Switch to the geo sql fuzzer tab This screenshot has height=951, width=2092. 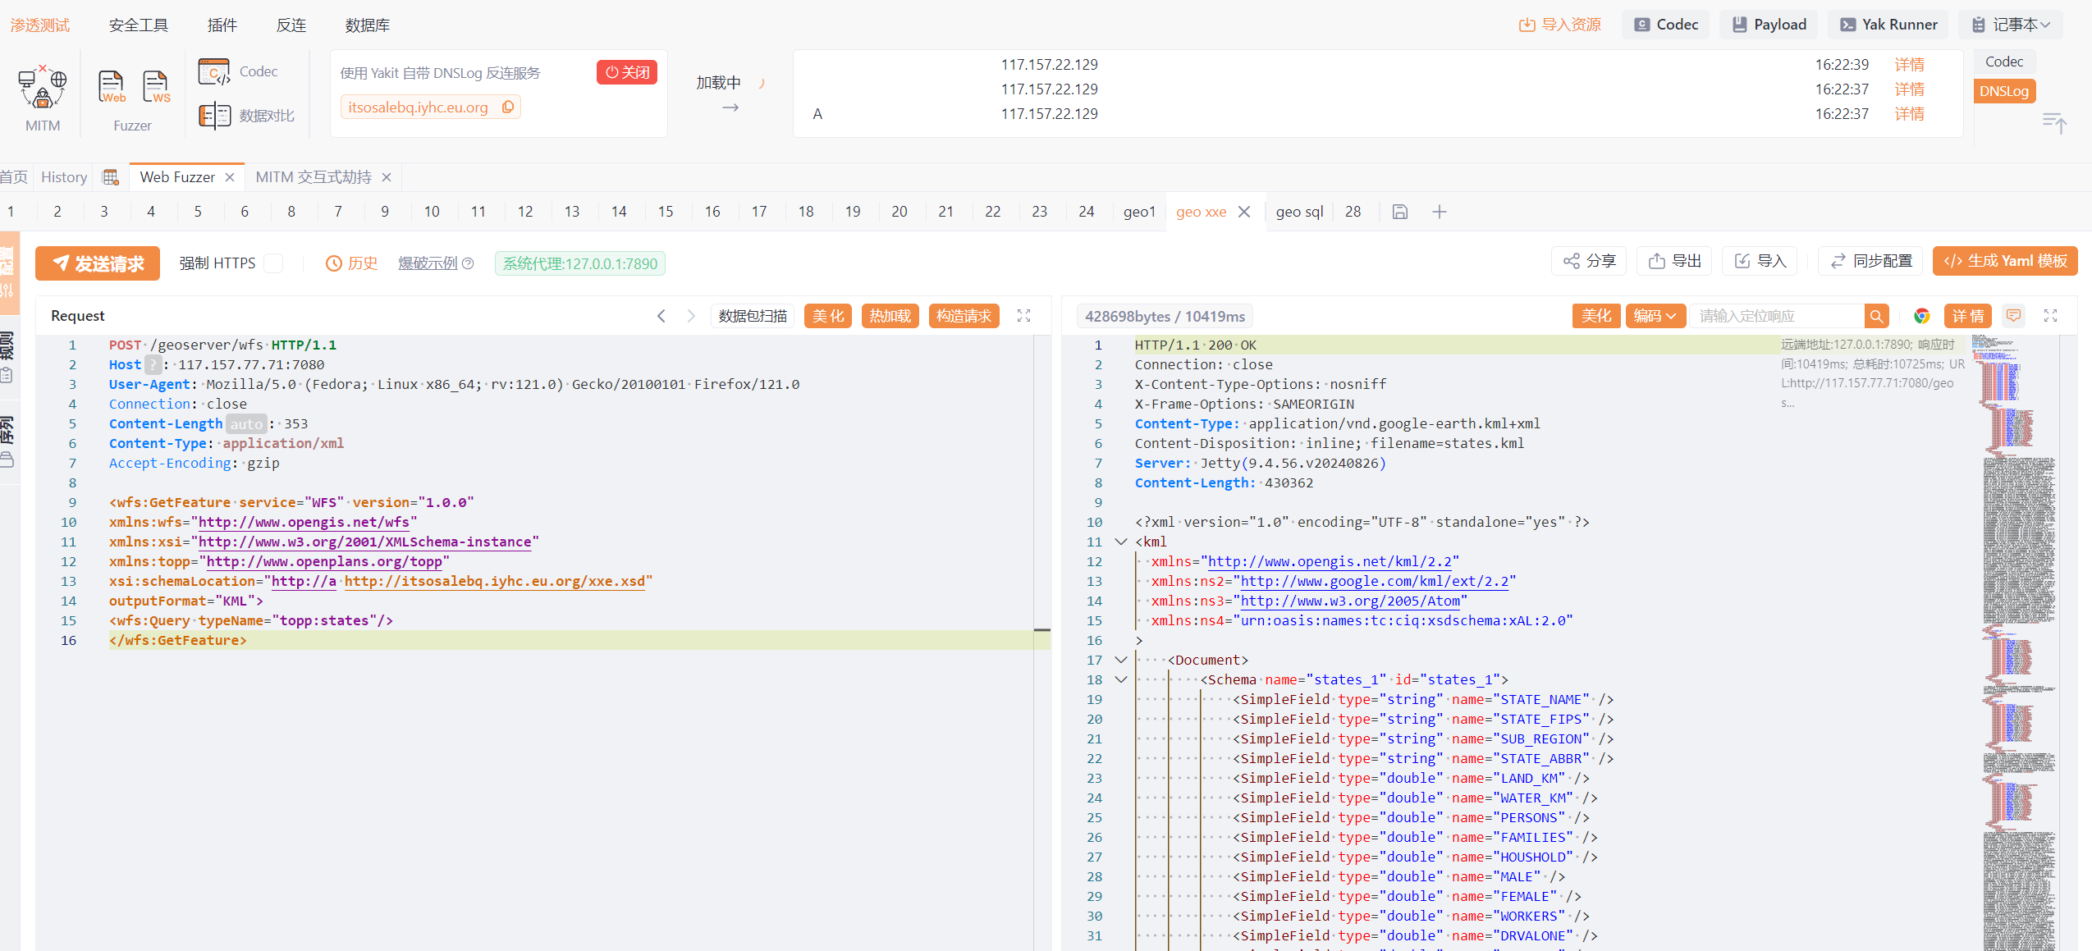1299,212
